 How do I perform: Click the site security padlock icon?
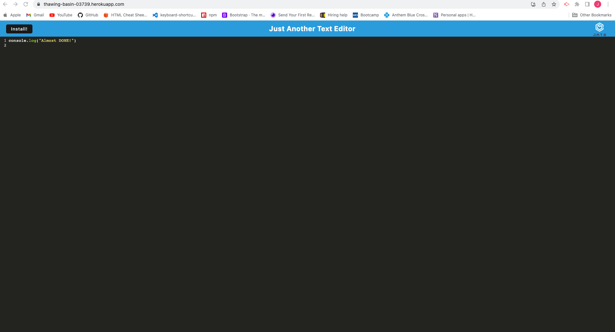click(x=38, y=4)
